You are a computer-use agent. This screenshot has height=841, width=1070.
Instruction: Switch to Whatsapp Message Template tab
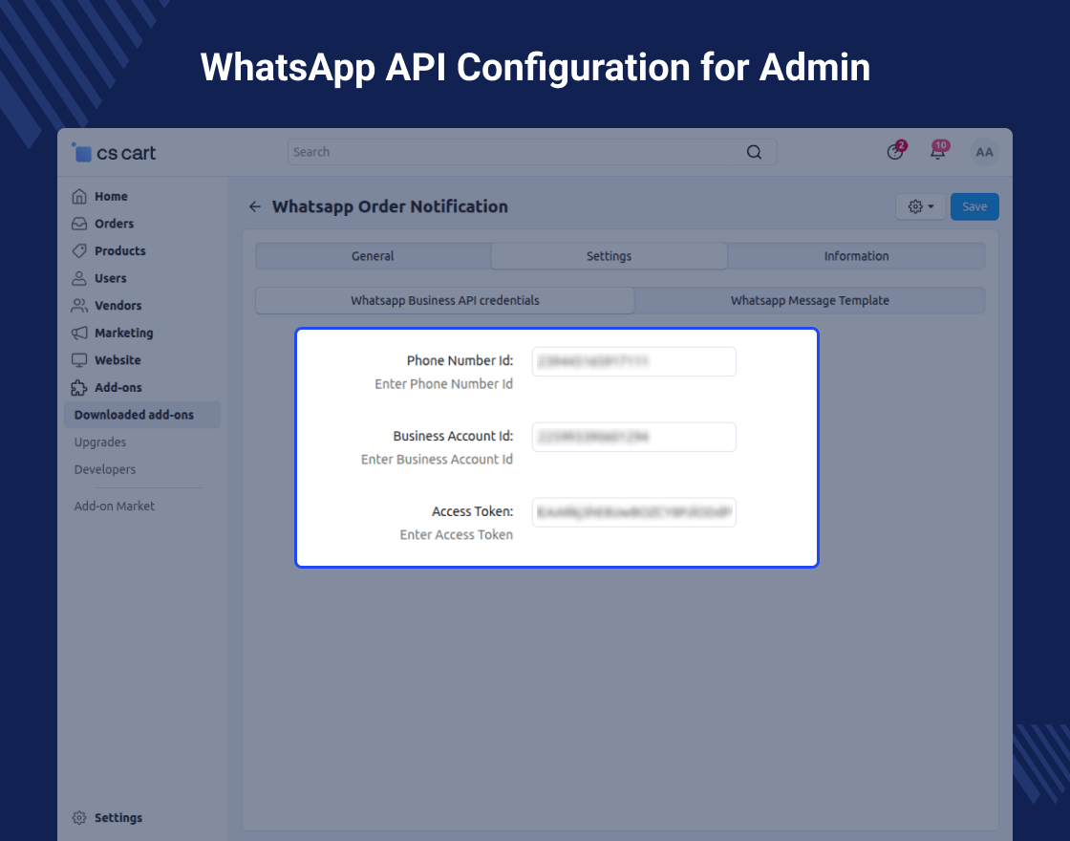pyautogui.click(x=810, y=300)
